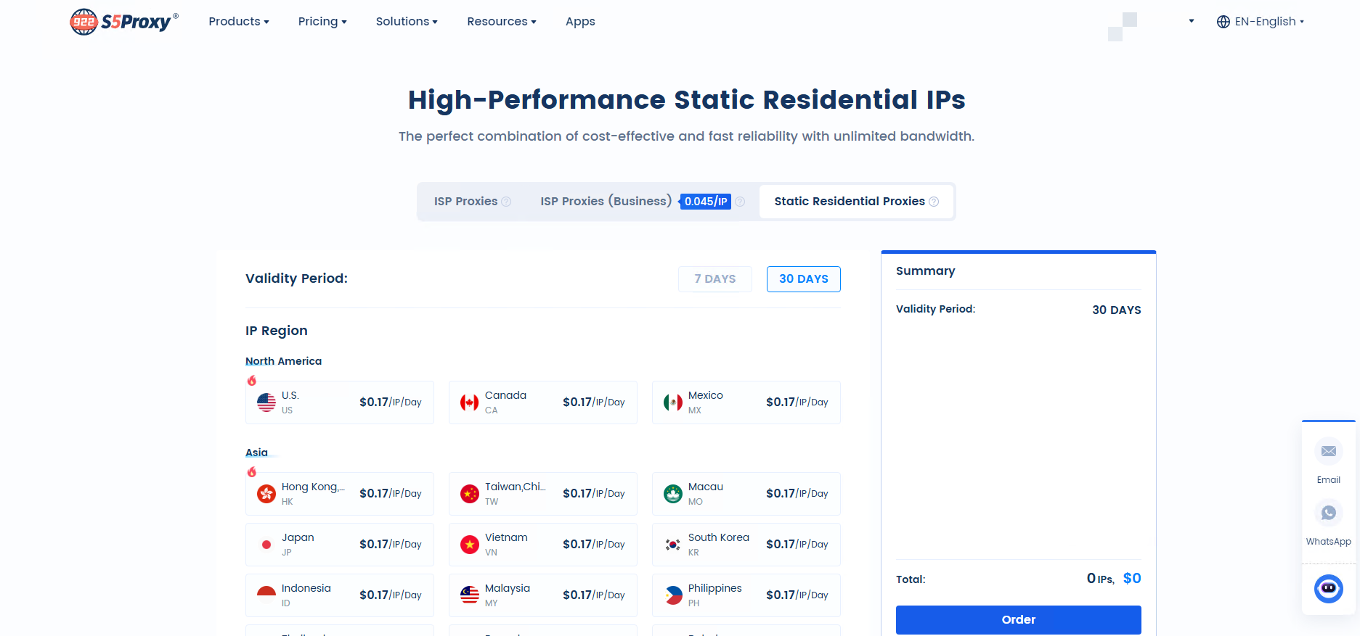Switch to the ISP Proxies tab
Viewport: 1360px width, 636px height.
coord(465,202)
